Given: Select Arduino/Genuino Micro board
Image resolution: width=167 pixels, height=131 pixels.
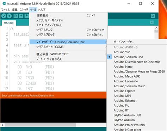Looking at the screenshot, I should click(x=129, y=86).
